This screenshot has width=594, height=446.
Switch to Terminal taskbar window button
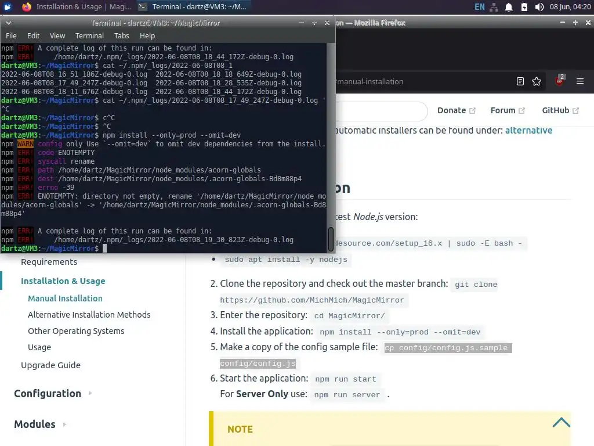[193, 7]
